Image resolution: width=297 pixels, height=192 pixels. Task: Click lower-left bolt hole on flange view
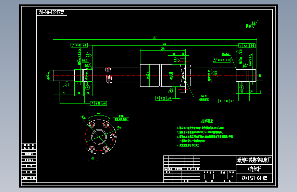pyautogui.click(x=92, y=149)
